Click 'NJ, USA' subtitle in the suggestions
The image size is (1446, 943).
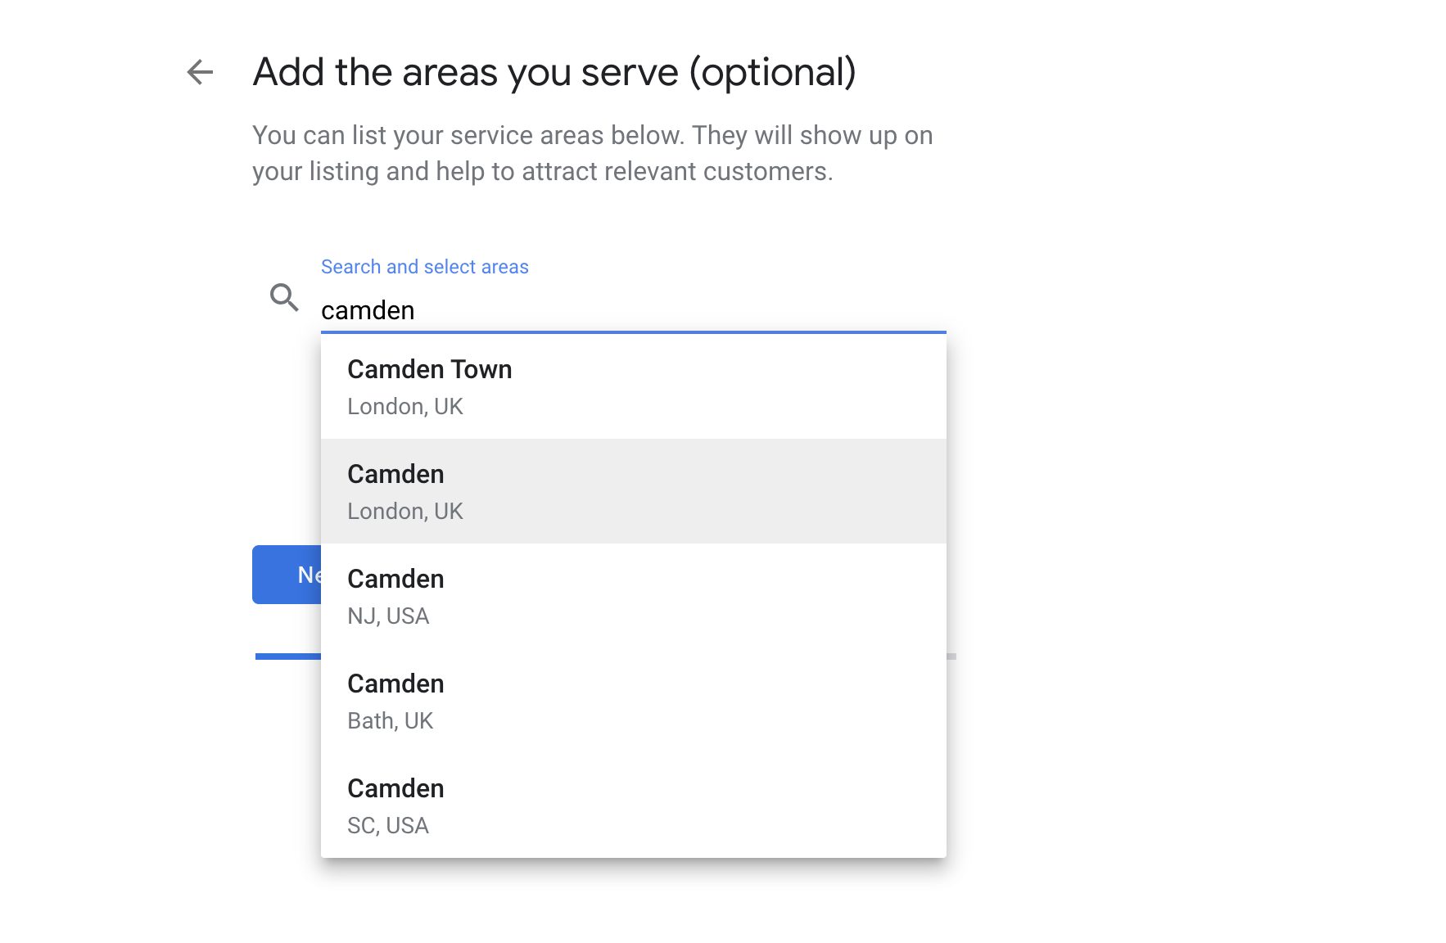coord(388,616)
